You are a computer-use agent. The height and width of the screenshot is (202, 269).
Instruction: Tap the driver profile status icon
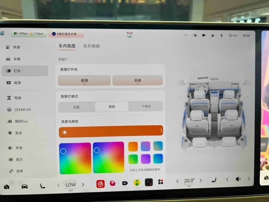(213, 35)
